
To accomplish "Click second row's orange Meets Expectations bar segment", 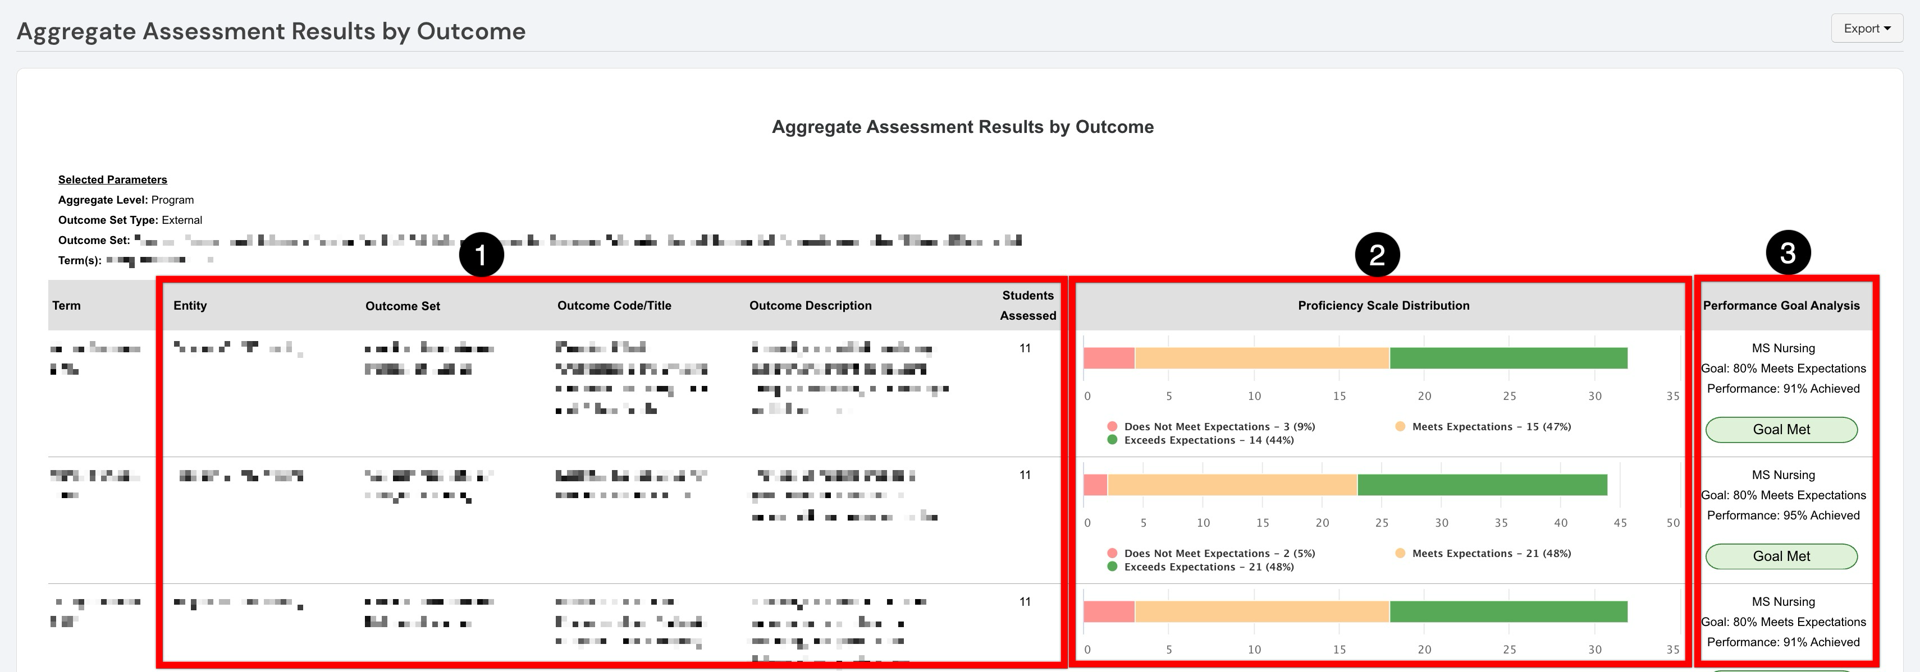I will tap(1233, 485).
